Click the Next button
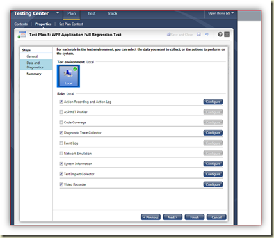Image resolution: width=274 pixels, height=238 pixels. [172, 217]
